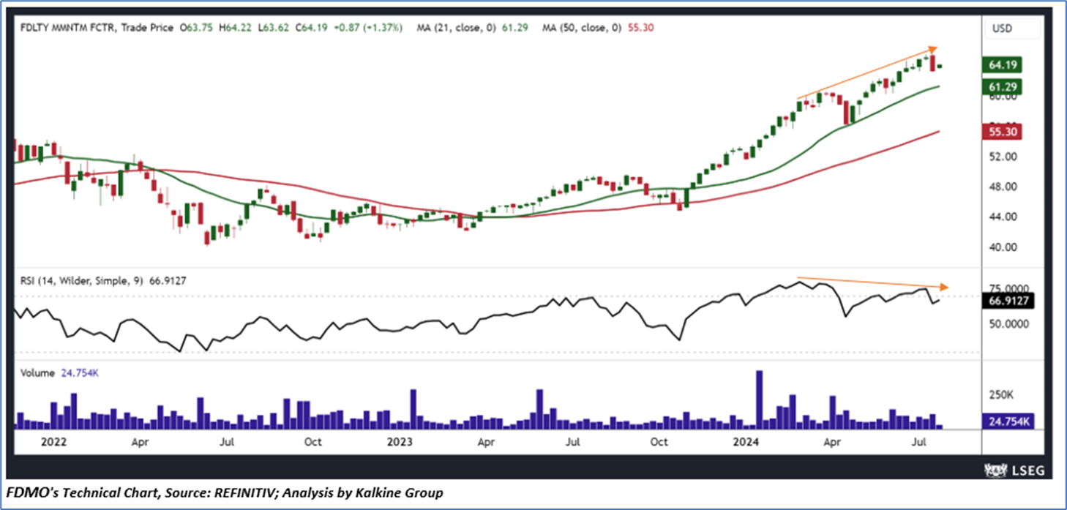This screenshot has width=1067, height=510.
Task: Click the 2022 time axis label
Action: 53,443
